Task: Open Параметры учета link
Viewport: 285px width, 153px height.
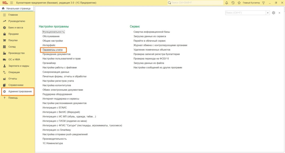Action: point(53,50)
